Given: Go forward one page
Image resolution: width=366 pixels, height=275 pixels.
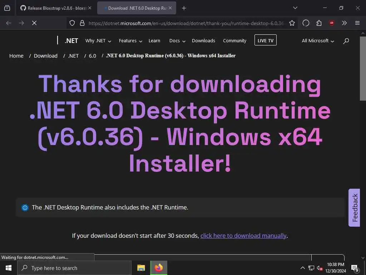Looking at the screenshot, I should coord(21,23).
